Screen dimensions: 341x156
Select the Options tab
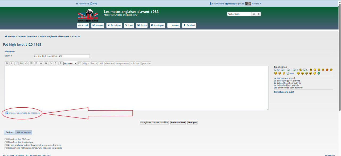[x=10, y=132]
